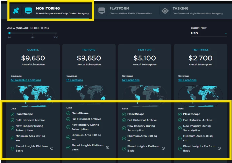This screenshot has height=163, width=232.
Task: Click Global New Imagery During Subscription check icon
Action: click(13, 128)
